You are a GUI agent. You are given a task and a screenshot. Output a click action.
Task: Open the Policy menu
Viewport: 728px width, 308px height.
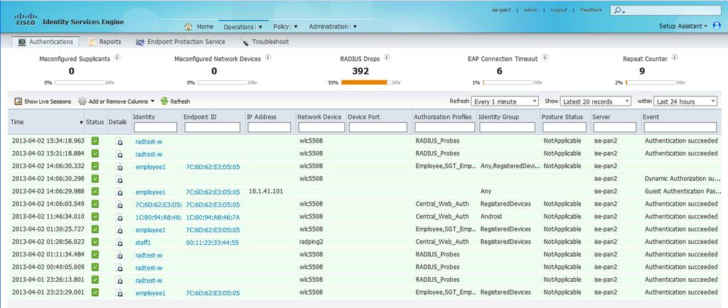tap(285, 27)
